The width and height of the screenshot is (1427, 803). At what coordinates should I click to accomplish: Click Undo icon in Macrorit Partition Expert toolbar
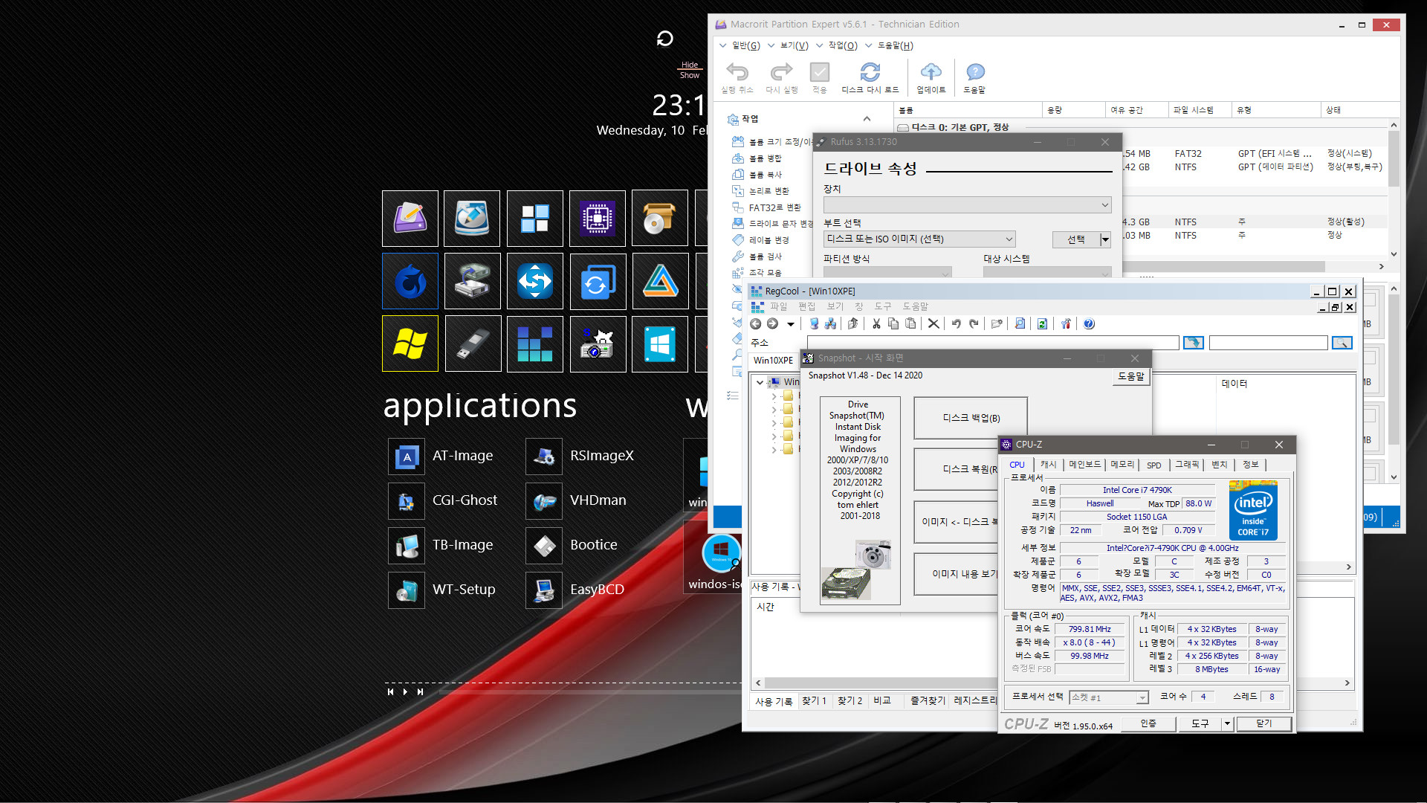pos(737,72)
